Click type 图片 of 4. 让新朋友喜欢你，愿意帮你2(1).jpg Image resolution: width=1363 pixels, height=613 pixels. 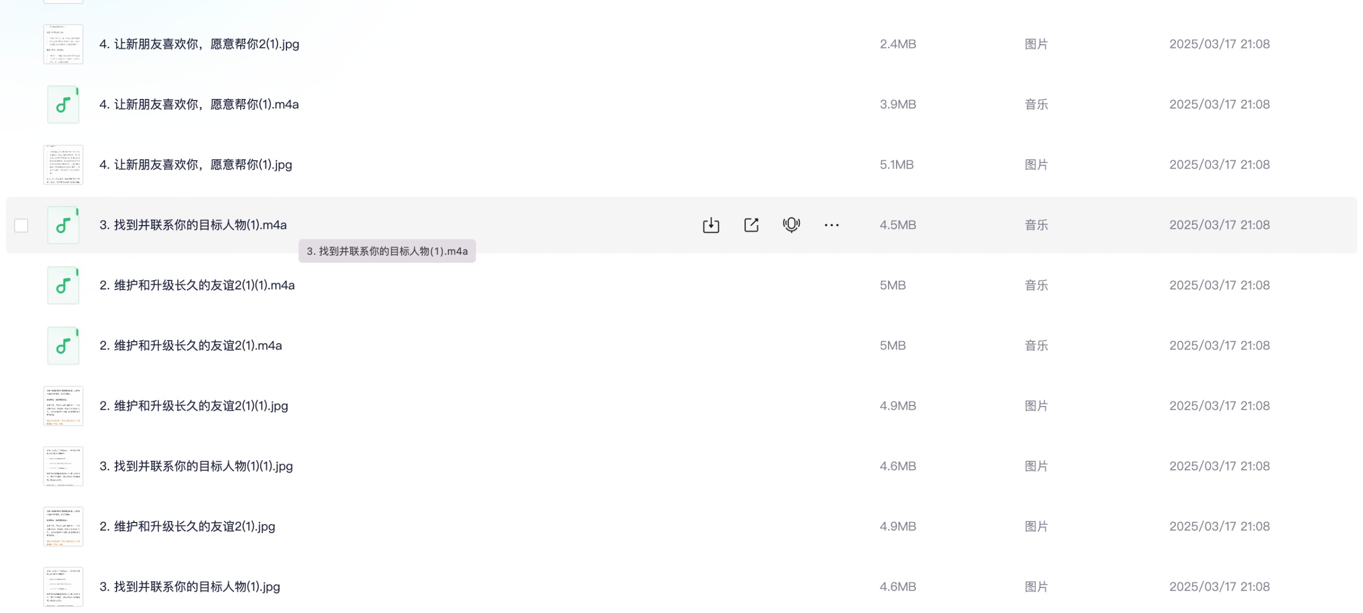coord(1036,44)
